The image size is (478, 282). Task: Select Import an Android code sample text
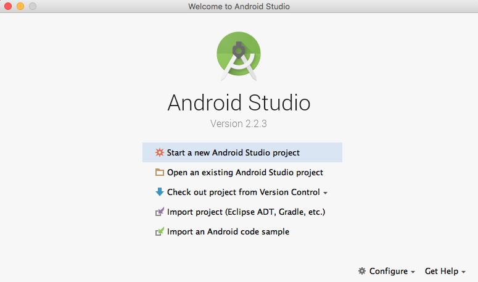(x=228, y=232)
